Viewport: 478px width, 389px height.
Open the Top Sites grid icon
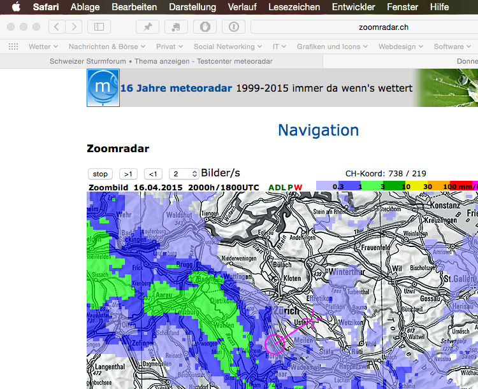(13, 46)
